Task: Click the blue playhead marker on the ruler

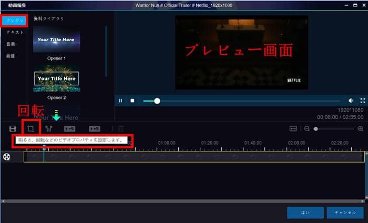Action: [x=44, y=148]
